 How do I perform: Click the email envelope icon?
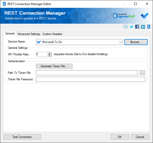coord(125,27)
